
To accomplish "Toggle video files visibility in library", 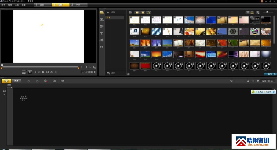I will coord(137,12).
